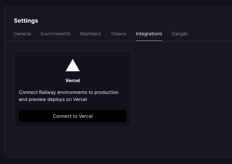
Task: Go to the Members tab
Action: (x=90, y=34)
